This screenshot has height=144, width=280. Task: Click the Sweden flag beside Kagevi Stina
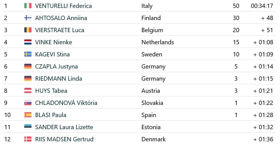28,54
